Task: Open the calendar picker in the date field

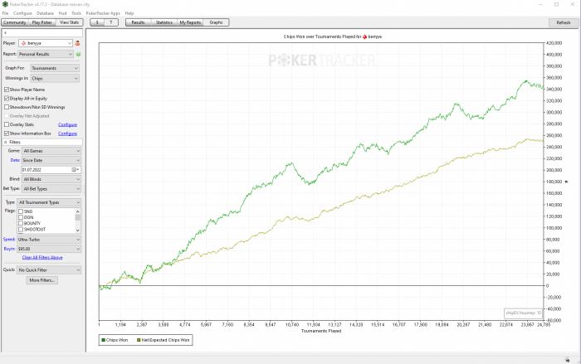Action: click(75, 170)
